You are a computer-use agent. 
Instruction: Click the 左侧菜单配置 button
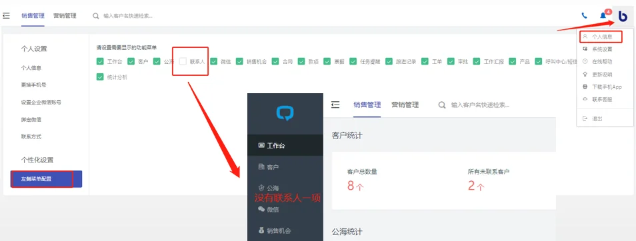point(46,179)
